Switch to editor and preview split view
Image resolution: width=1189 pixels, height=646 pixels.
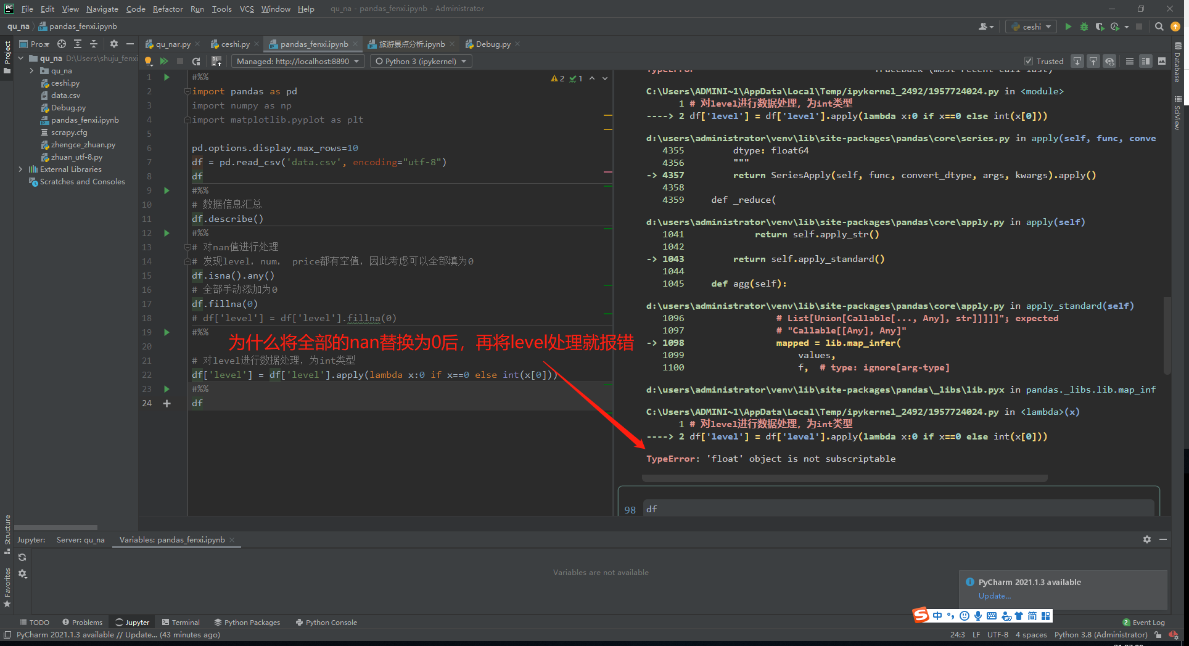pyautogui.click(x=1146, y=61)
